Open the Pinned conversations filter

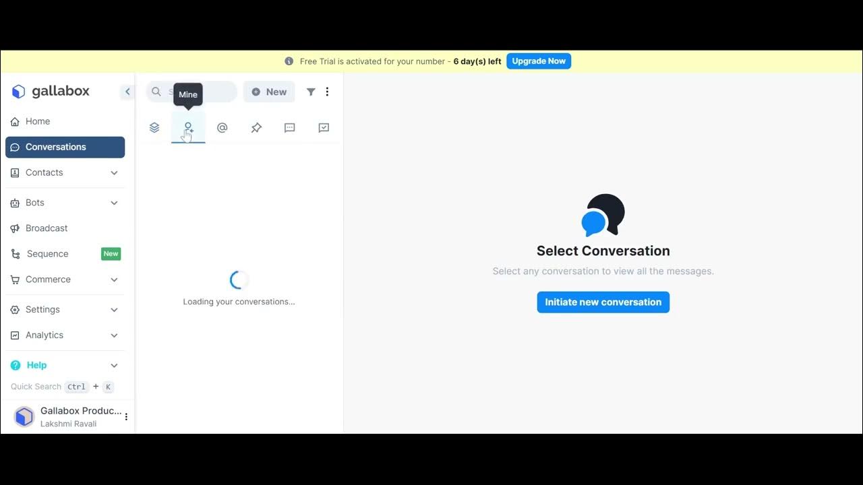tap(256, 127)
